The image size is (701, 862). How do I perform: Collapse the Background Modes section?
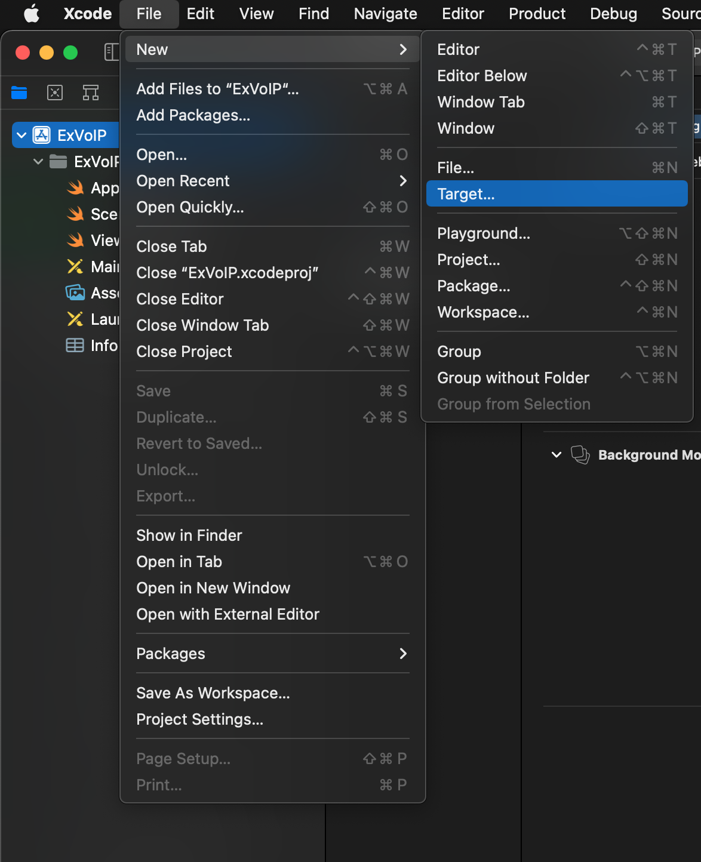(557, 455)
